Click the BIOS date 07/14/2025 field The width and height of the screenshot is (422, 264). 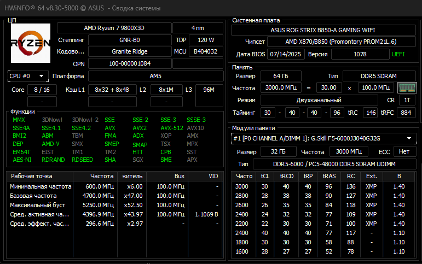[286, 54]
